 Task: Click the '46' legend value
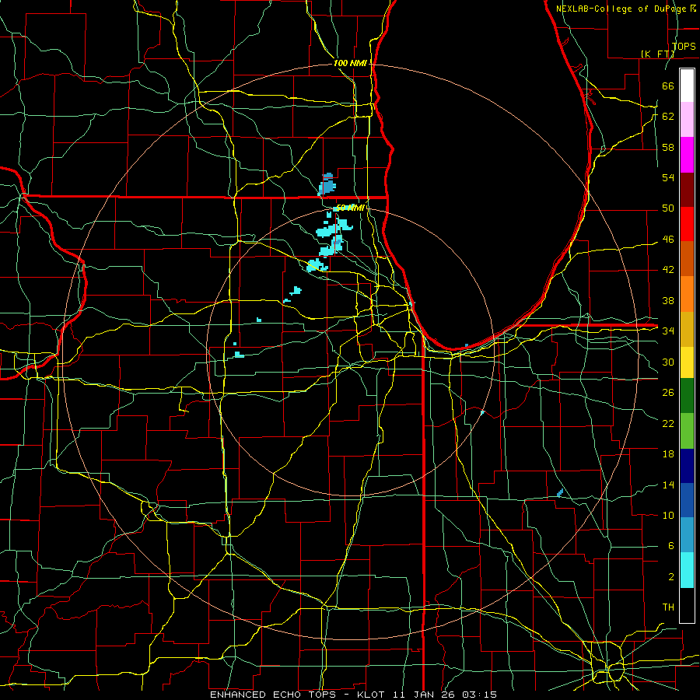point(668,240)
